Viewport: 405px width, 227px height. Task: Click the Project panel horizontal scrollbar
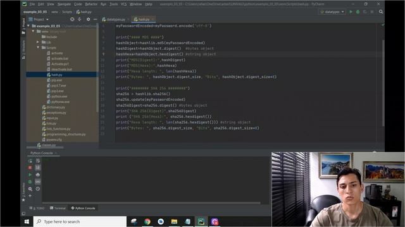tap(45, 148)
